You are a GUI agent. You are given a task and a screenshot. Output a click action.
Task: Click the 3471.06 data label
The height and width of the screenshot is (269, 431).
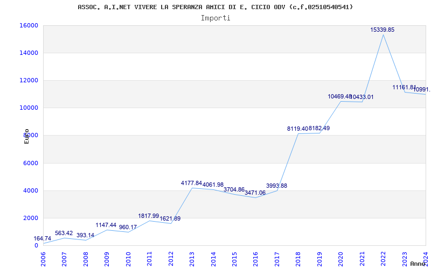point(255,193)
